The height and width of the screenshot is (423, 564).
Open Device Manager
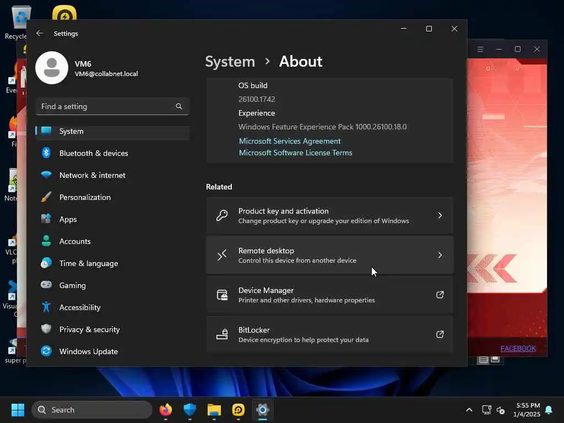(x=329, y=295)
